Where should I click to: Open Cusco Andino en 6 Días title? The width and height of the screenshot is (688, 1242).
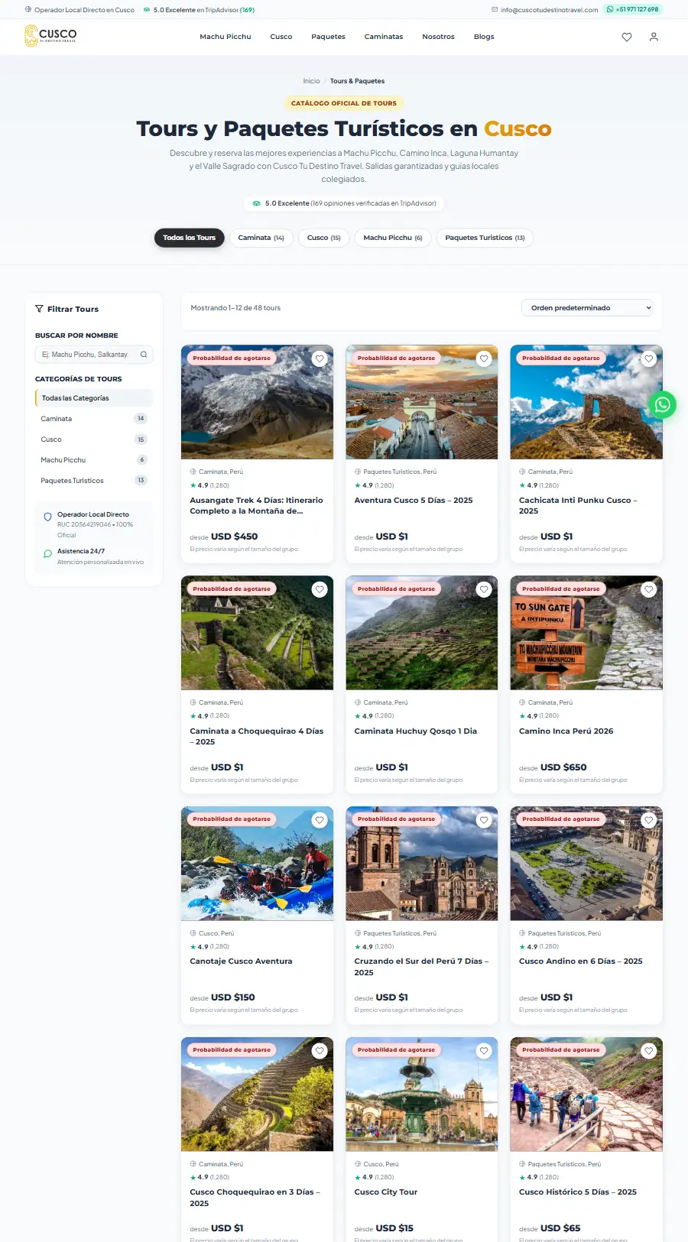tap(581, 961)
